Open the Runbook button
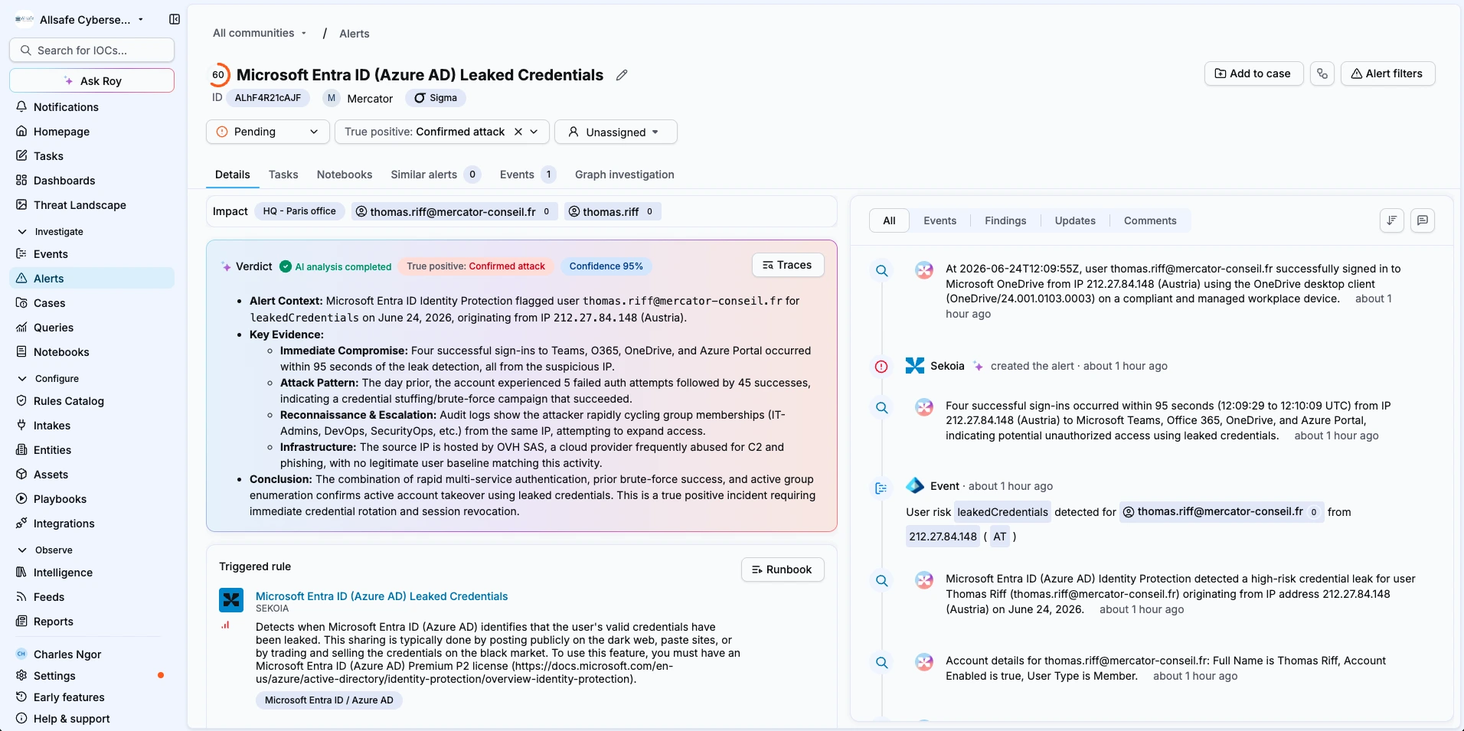Viewport: 1464px width, 731px height. 783,569
